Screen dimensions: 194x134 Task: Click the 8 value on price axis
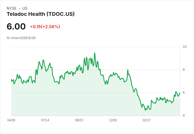(x=184, y=70)
